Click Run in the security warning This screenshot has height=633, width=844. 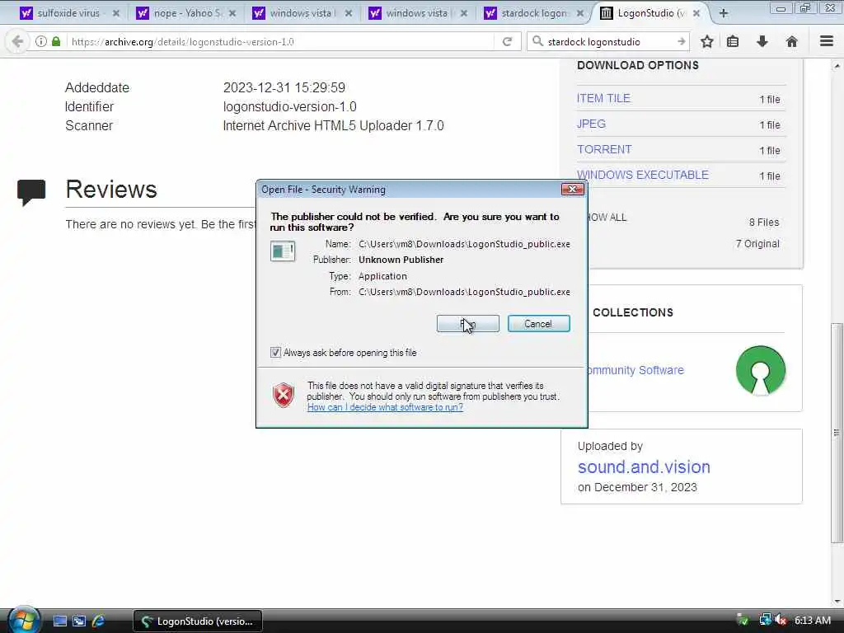point(468,323)
